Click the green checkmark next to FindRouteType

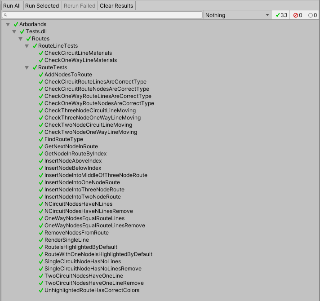pyautogui.click(x=41, y=139)
